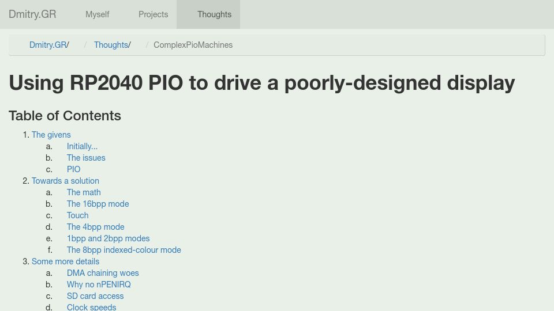Open the Dmitry.GR site brand link
The height and width of the screenshot is (311, 554).
click(32, 14)
